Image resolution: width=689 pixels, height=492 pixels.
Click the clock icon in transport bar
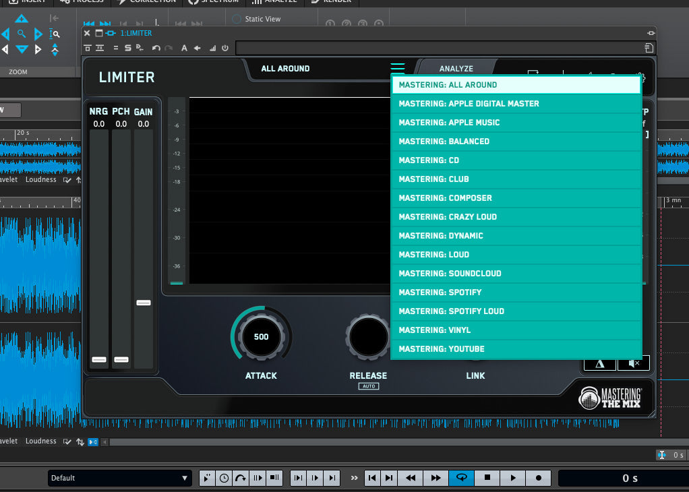(224, 478)
